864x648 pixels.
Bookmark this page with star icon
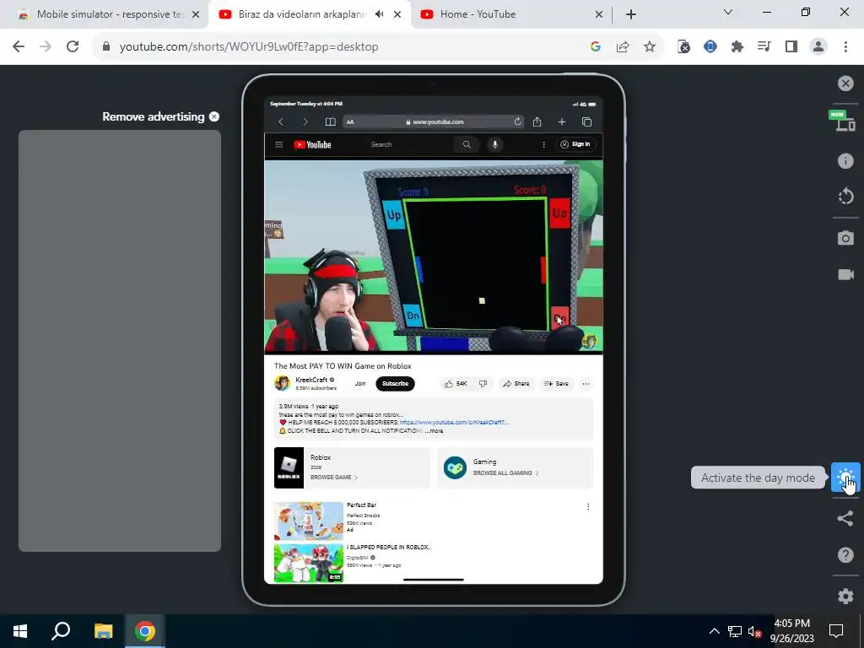(x=650, y=47)
